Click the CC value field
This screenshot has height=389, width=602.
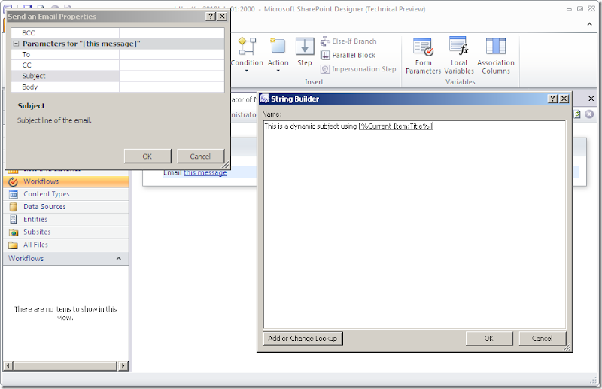[172, 65]
